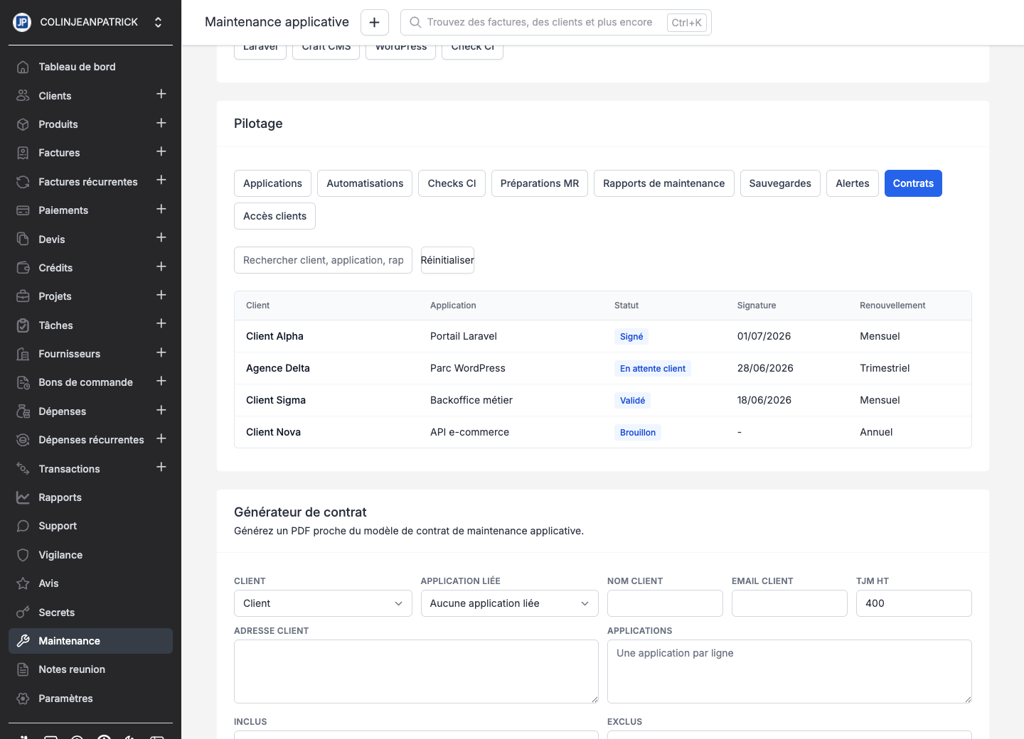Click the Brouillon status badge
The width and height of the screenshot is (1024, 739).
(638, 433)
